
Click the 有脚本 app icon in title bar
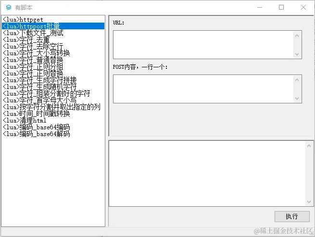point(9,7)
